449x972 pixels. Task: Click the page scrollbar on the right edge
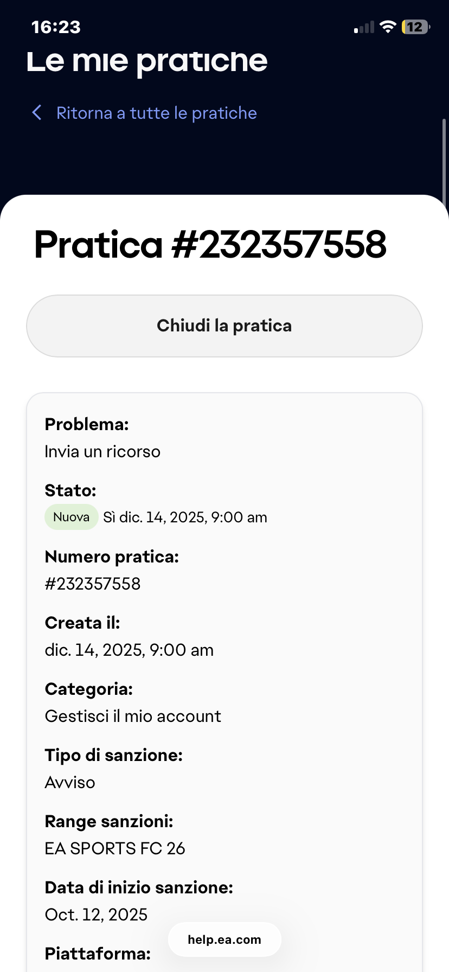pyautogui.click(x=444, y=163)
